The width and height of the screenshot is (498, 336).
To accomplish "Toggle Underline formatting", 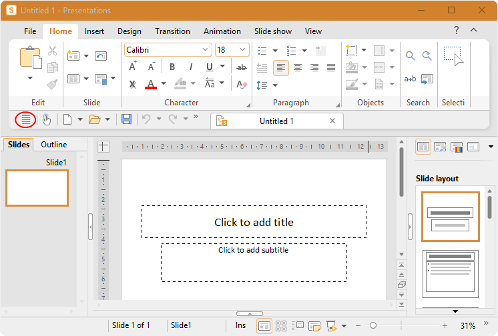I will 210,67.
